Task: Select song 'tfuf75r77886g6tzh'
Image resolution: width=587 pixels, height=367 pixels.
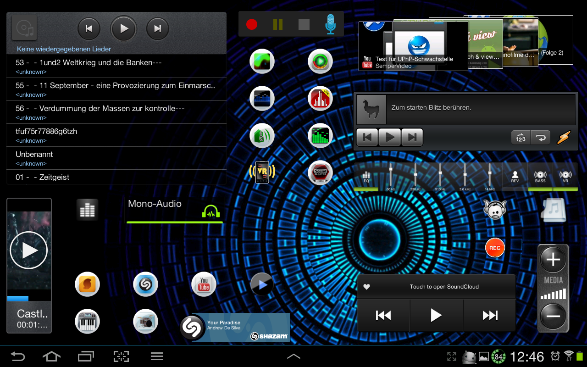Action: click(116, 135)
